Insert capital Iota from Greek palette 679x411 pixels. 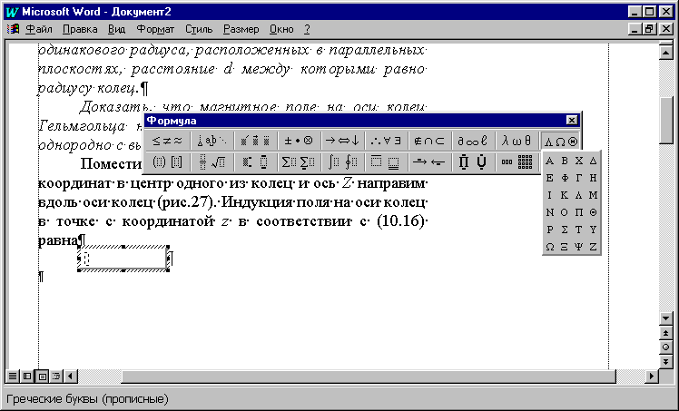click(549, 195)
